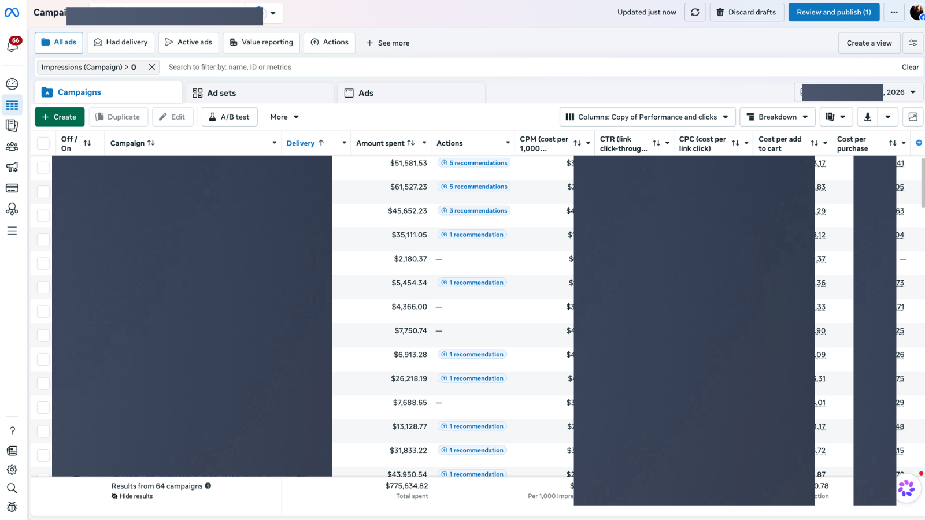This screenshot has height=520, width=925.
Task: Open the user profile avatar
Action: point(917,12)
